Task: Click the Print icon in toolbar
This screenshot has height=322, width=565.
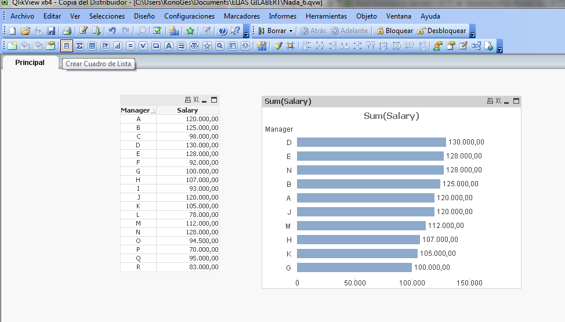Action: [x=67, y=31]
